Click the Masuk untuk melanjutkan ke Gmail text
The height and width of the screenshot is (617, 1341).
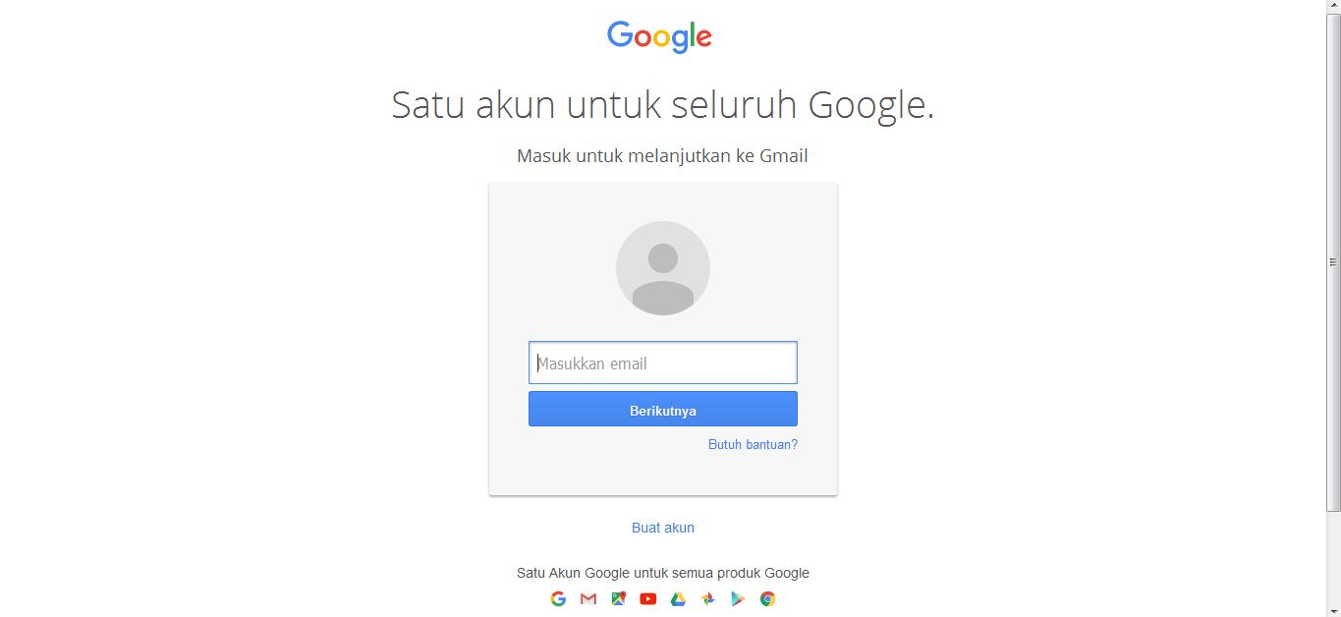point(662,156)
